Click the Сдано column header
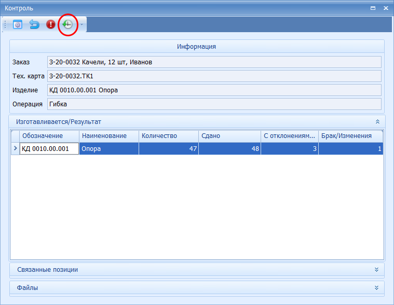 coord(229,136)
